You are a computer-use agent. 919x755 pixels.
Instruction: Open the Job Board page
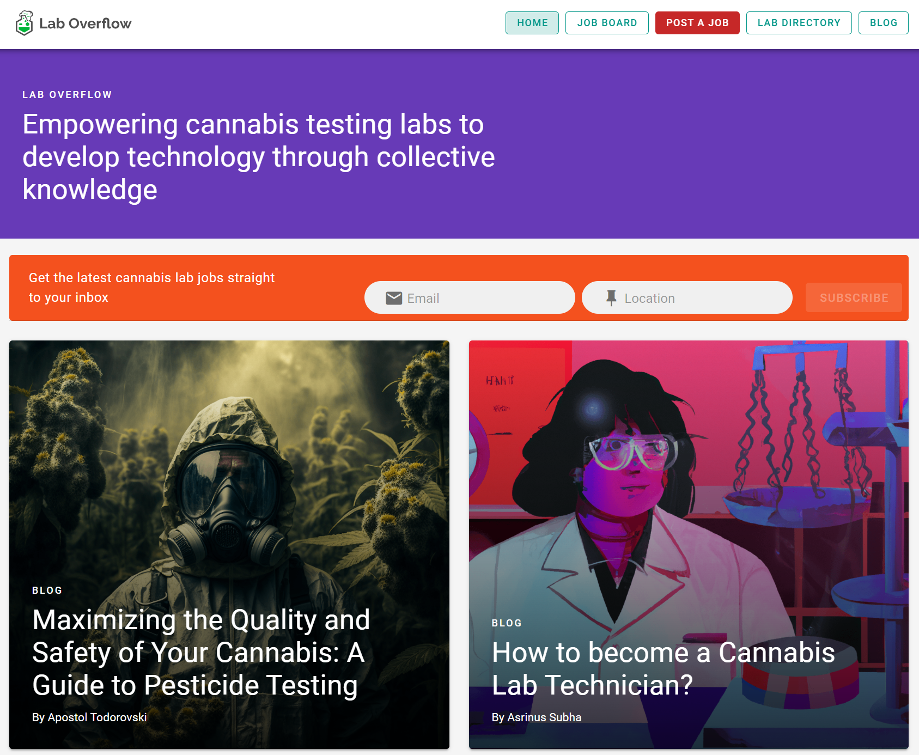point(607,23)
